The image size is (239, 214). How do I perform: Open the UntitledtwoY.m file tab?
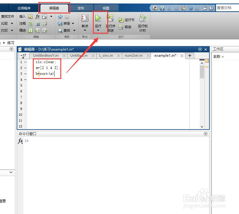click(x=46, y=56)
